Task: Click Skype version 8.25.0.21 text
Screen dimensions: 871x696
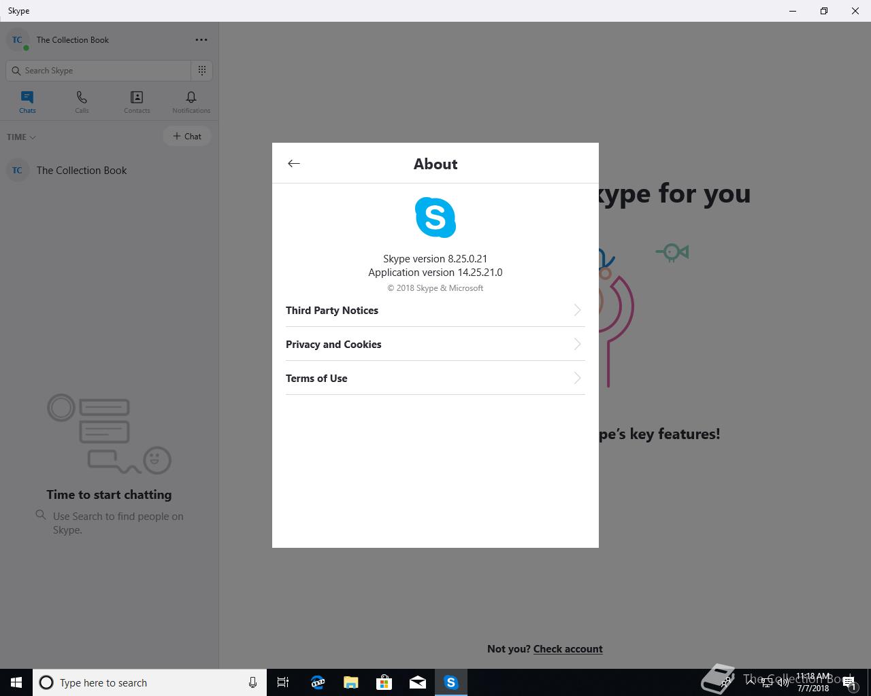Action: point(435,258)
